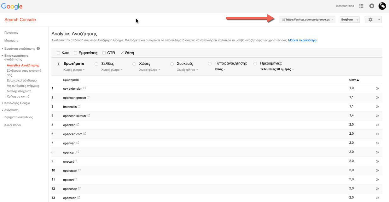The height and width of the screenshot is (202, 389).
Task: Open Διεθνής στόχευση in sidebar
Action: [x=19, y=91]
